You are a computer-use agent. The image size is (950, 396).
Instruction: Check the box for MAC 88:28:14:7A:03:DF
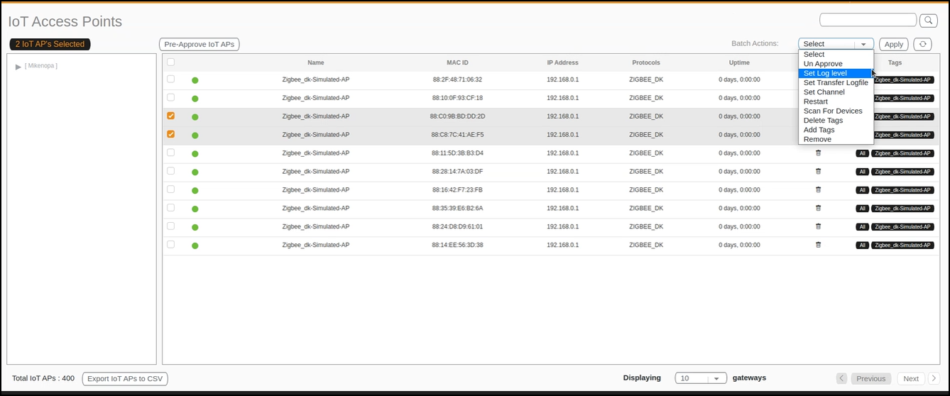click(x=170, y=171)
